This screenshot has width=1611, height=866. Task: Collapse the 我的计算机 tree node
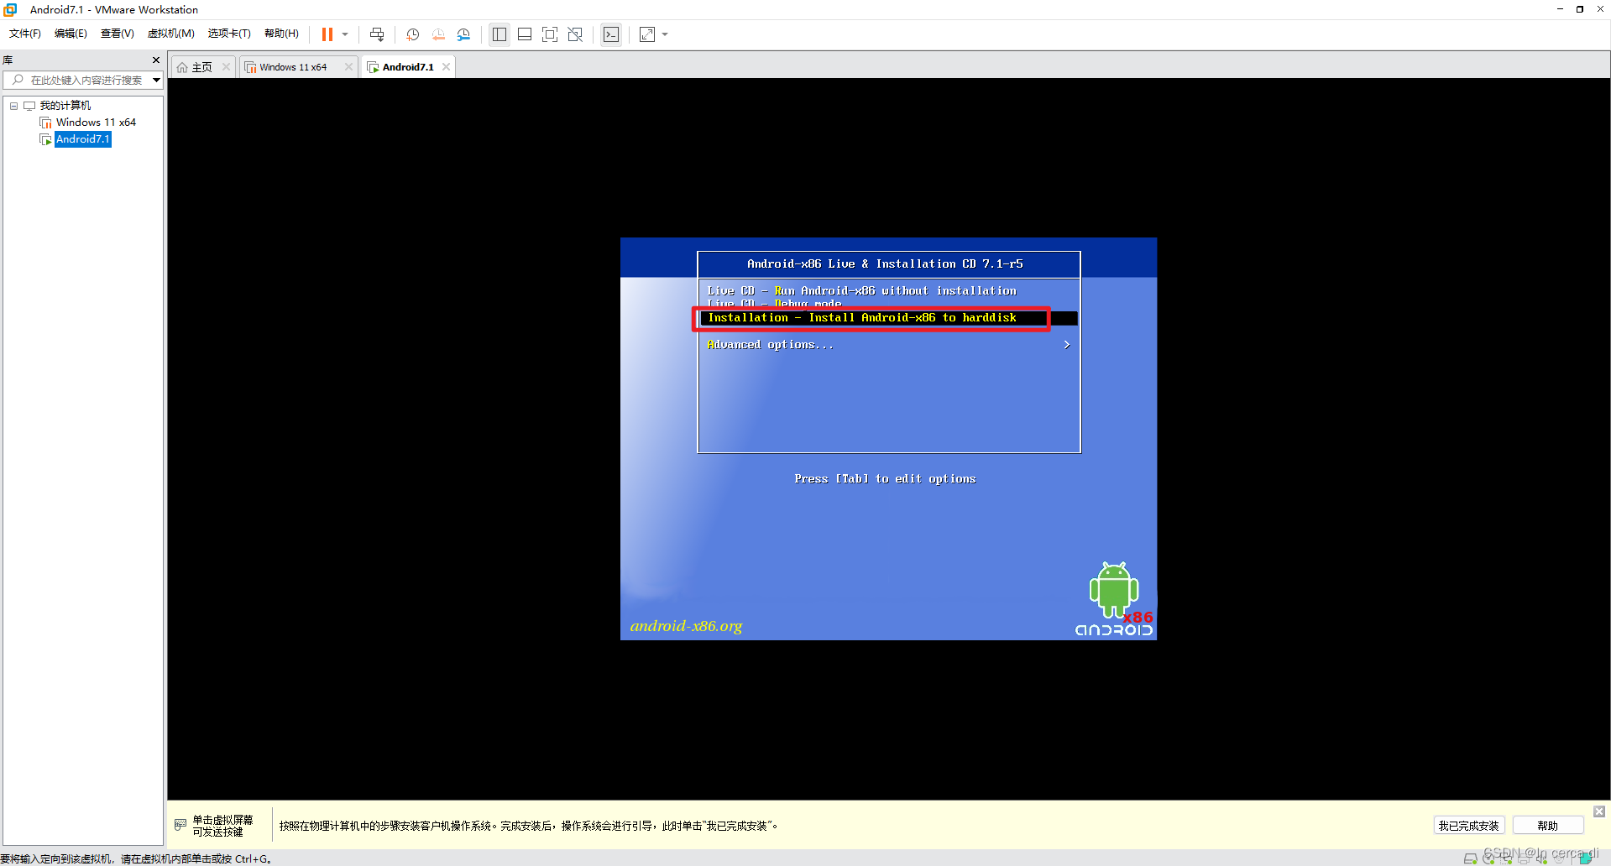(x=13, y=106)
